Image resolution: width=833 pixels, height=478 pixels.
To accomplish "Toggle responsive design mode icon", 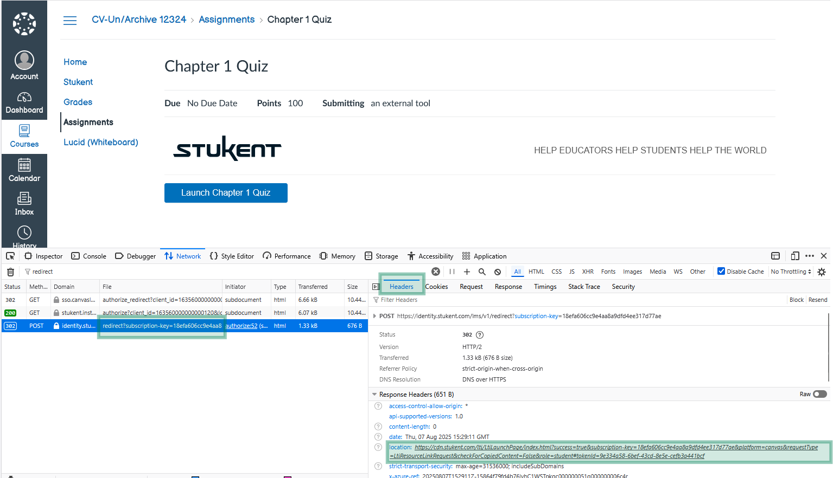I will pyautogui.click(x=795, y=256).
